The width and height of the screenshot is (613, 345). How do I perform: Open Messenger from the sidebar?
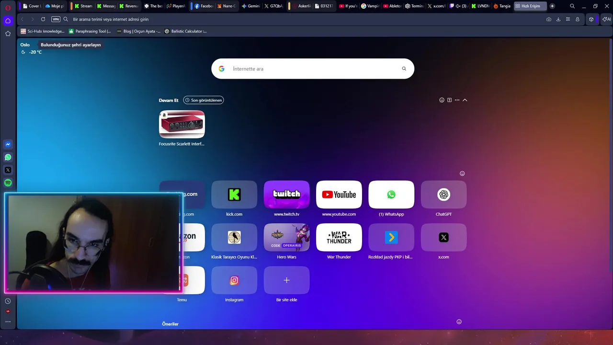pyautogui.click(x=8, y=144)
